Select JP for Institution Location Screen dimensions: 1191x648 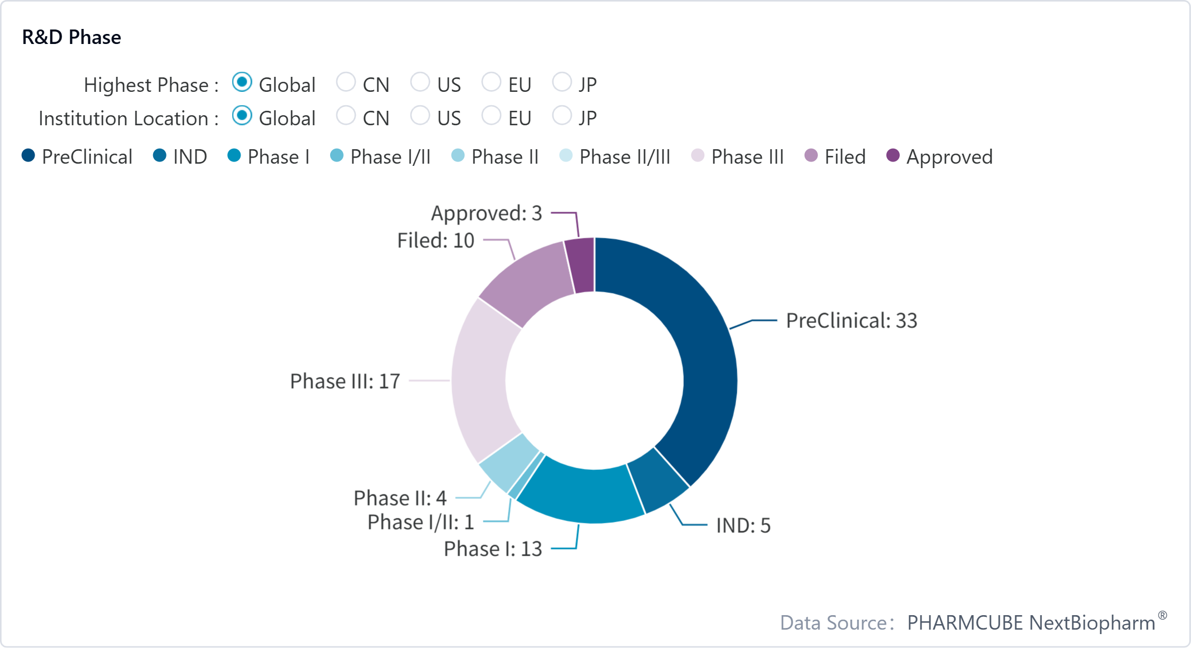[x=562, y=116]
